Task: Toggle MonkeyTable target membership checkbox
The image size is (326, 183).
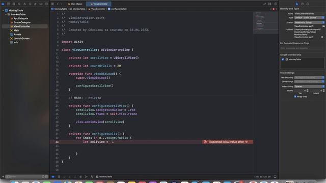Action: click(x=283, y=59)
